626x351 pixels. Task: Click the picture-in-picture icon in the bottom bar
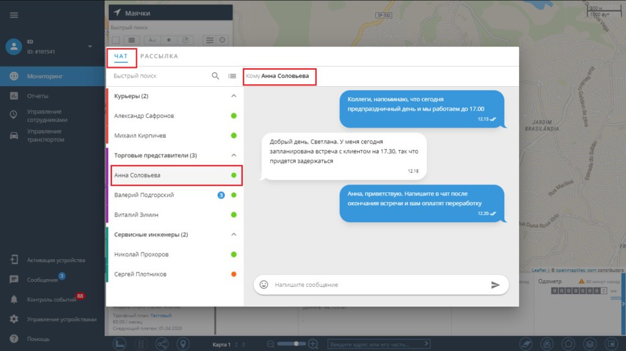coord(611,344)
